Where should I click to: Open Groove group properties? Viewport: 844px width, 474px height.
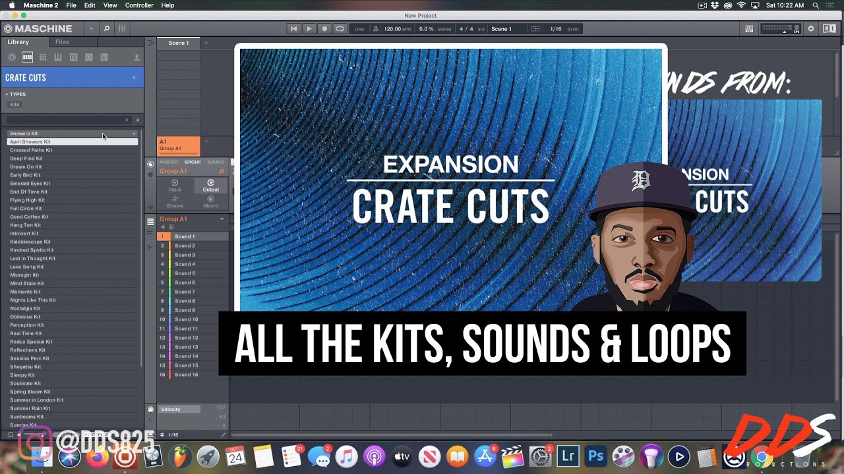coord(175,202)
